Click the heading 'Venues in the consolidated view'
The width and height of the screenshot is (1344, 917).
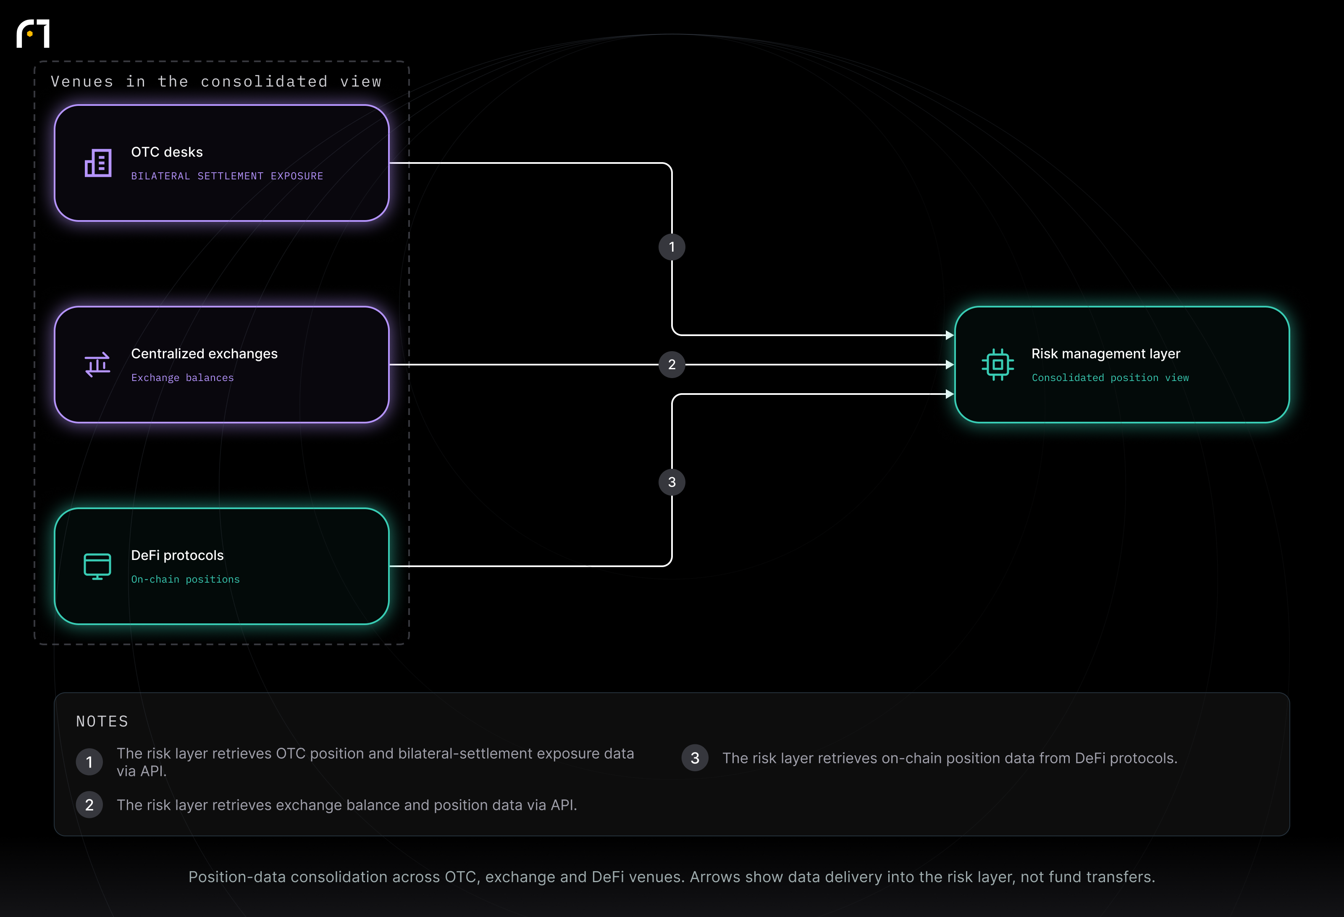click(216, 81)
